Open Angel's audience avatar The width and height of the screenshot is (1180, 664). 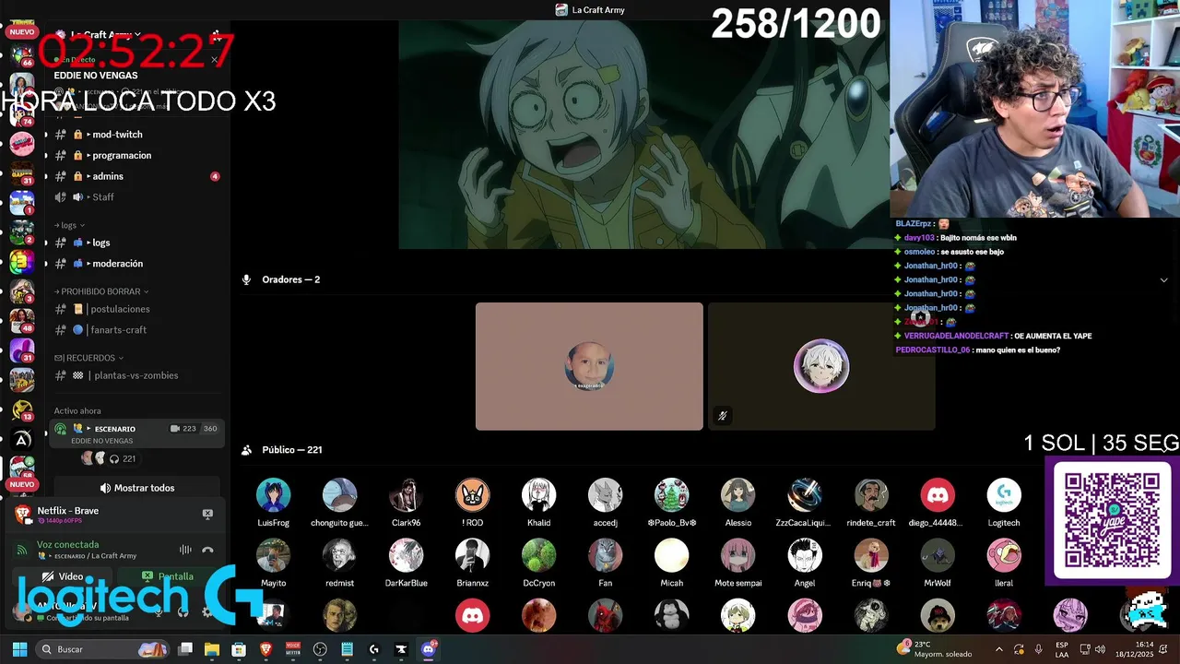[805, 556]
